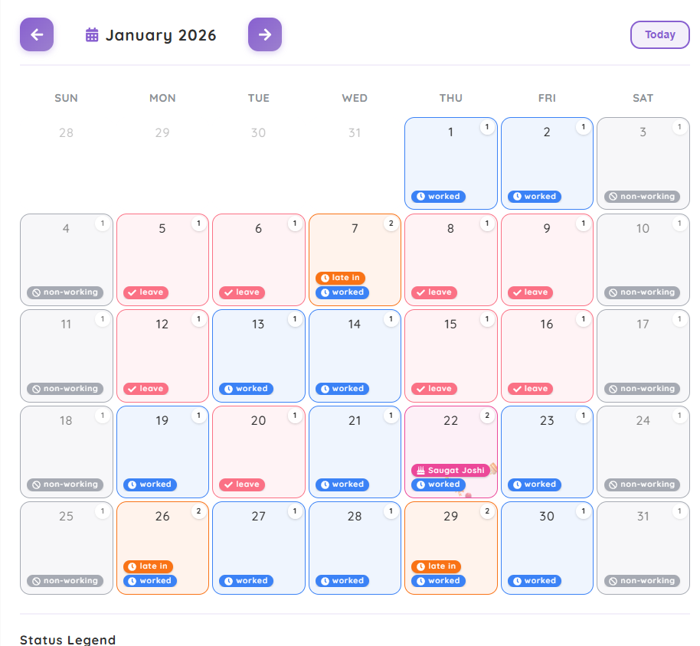The image size is (700, 646).
Task: Select the January 10 day cell
Action: click(643, 259)
